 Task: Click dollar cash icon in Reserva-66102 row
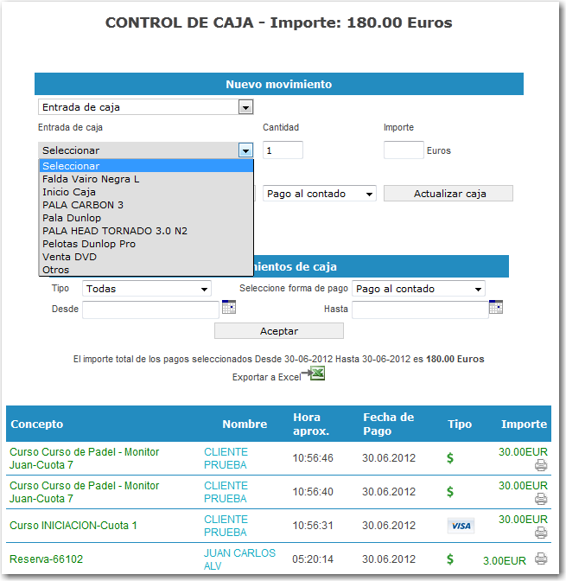[450, 559]
